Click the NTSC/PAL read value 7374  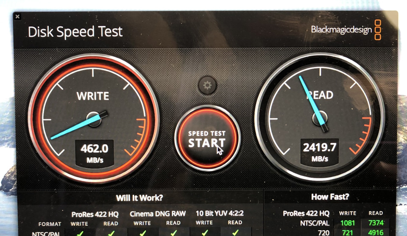click(x=376, y=223)
